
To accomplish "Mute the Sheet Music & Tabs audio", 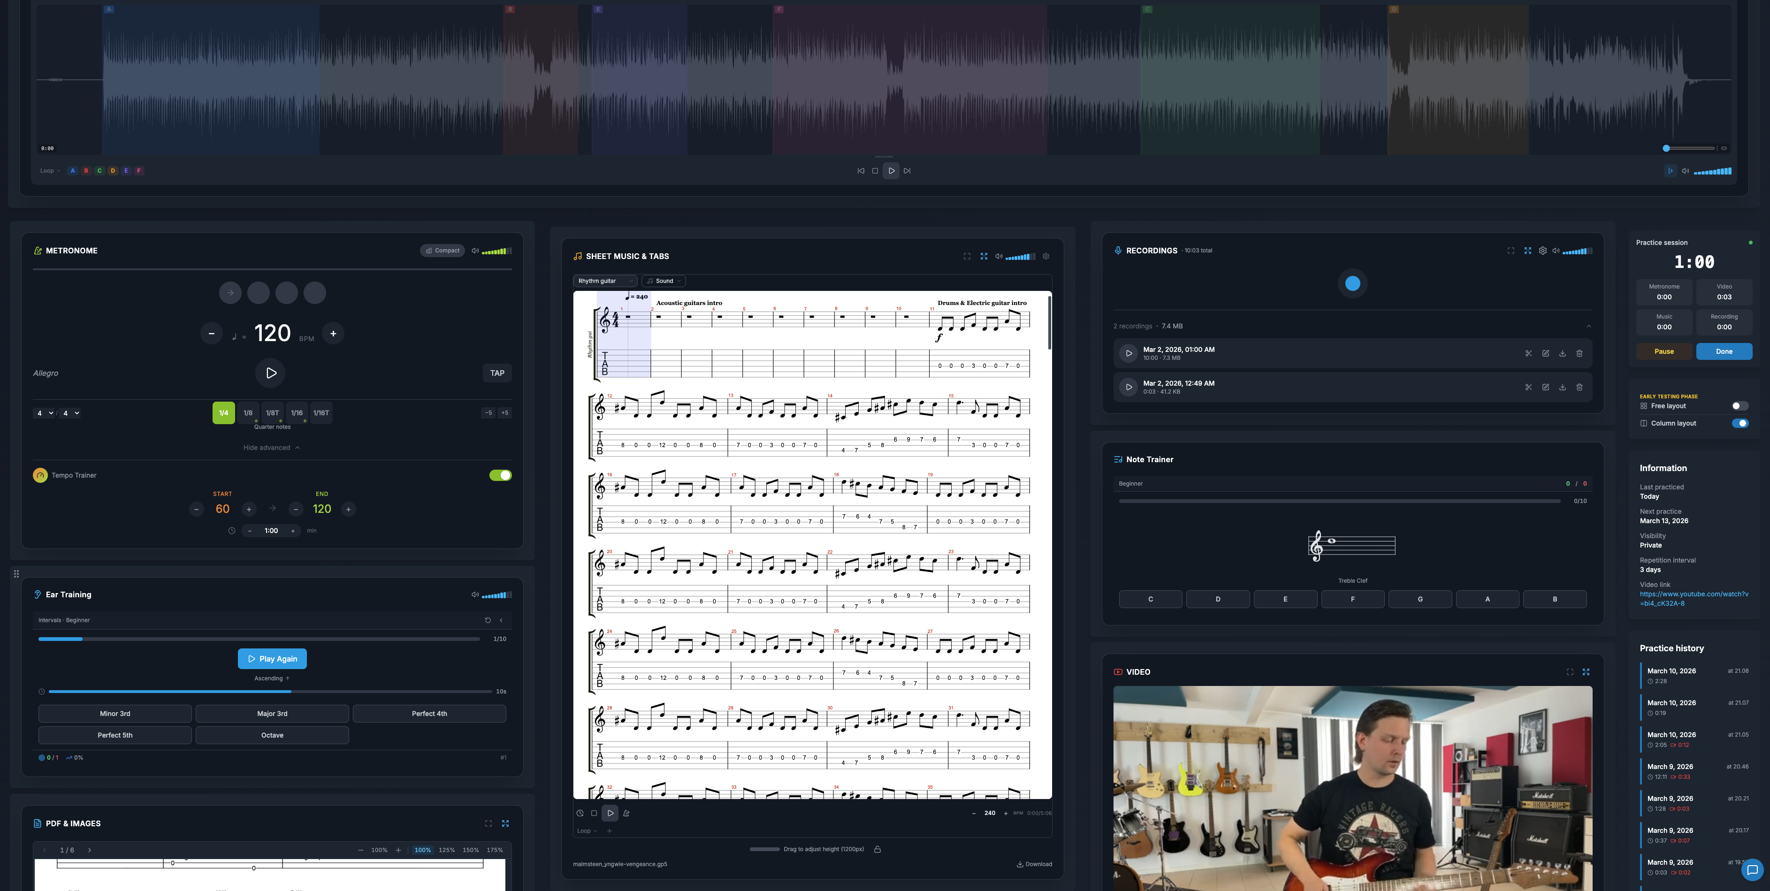I will point(999,256).
